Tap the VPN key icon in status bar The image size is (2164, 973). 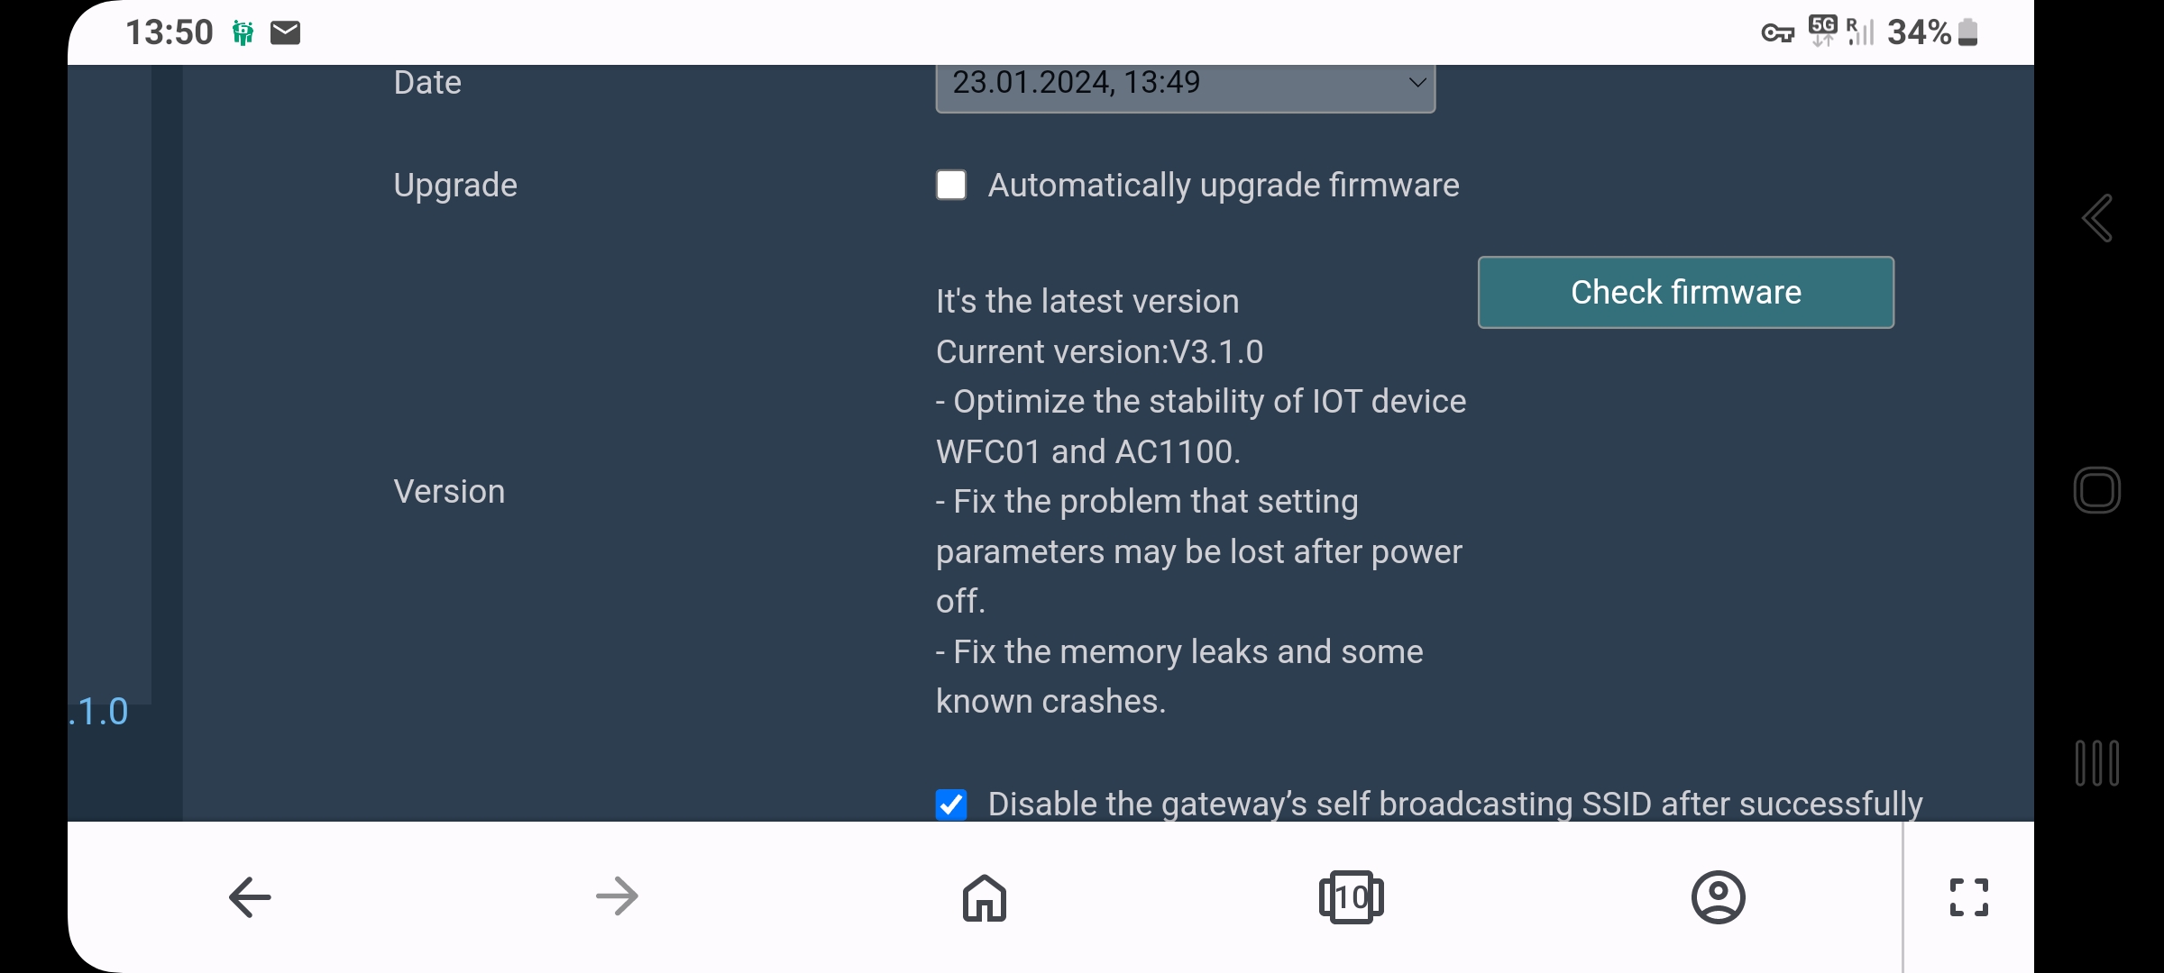1778,34
